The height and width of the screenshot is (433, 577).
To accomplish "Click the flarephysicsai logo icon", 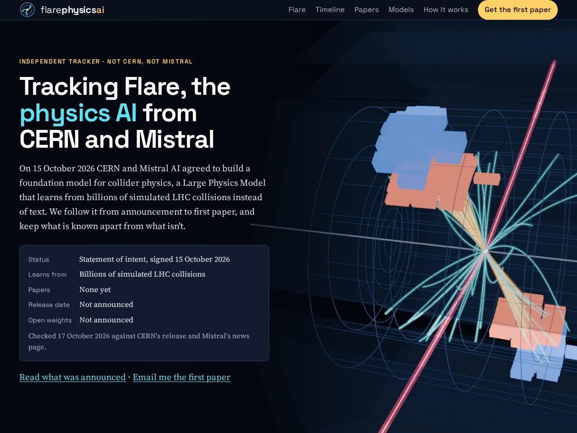I will pyautogui.click(x=27, y=10).
